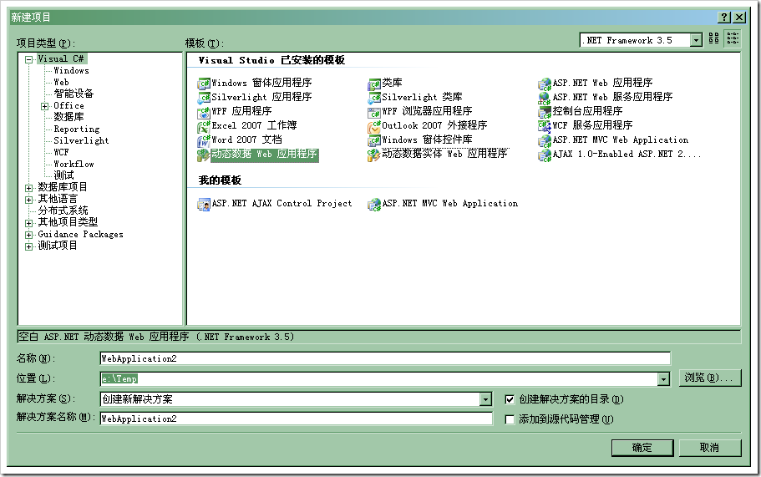Open the 解决方案 dropdown list
The width and height of the screenshot is (761, 477).
tap(485, 399)
